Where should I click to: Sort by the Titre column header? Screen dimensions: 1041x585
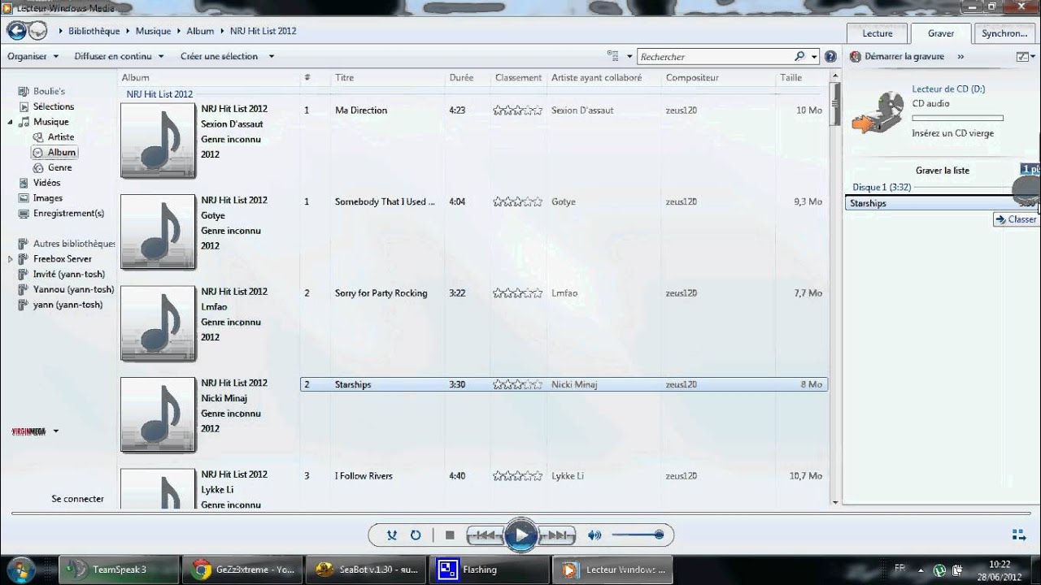pyautogui.click(x=345, y=78)
